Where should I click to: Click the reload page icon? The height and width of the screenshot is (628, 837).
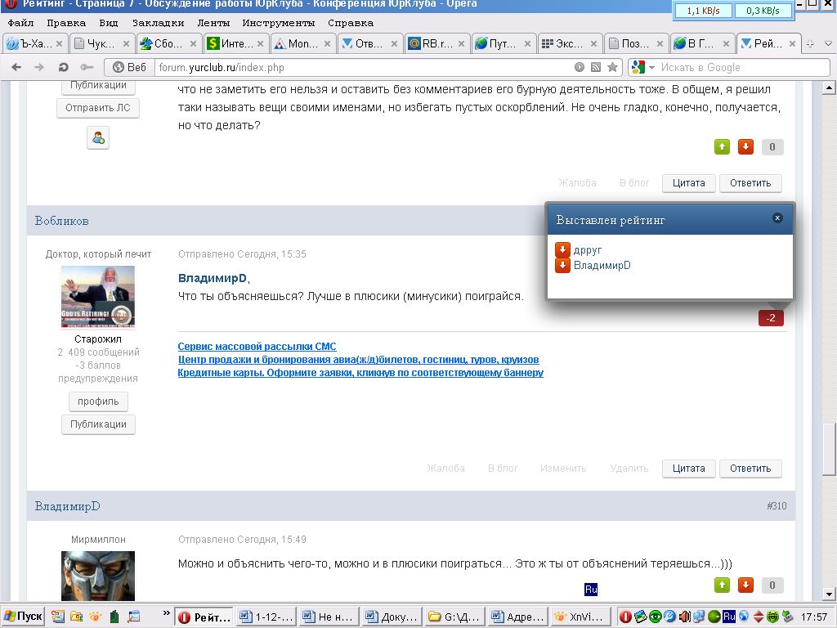pos(64,67)
